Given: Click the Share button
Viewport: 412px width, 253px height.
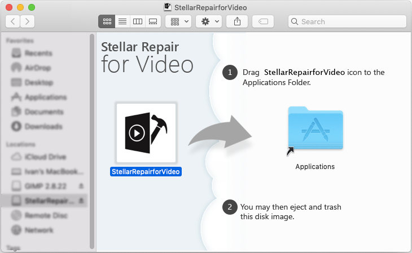Looking at the screenshot, I should point(237,21).
